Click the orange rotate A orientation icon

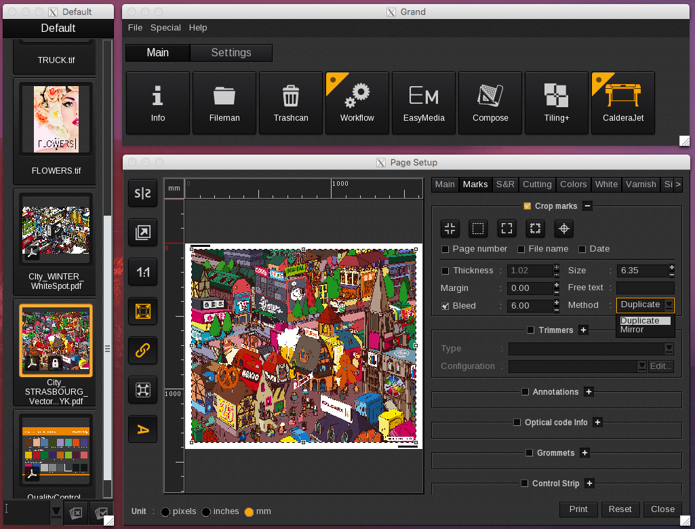[142, 429]
